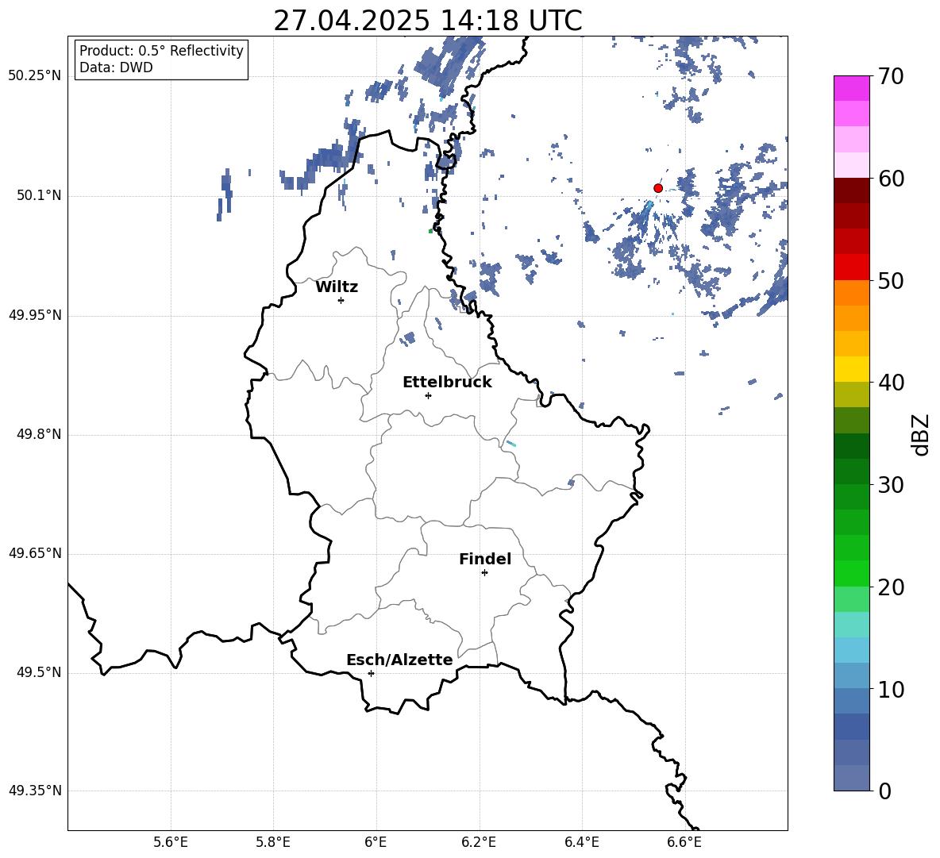Click the orange colorbar segment below 50
Viewport: 940px width, 858px height.
(851, 293)
